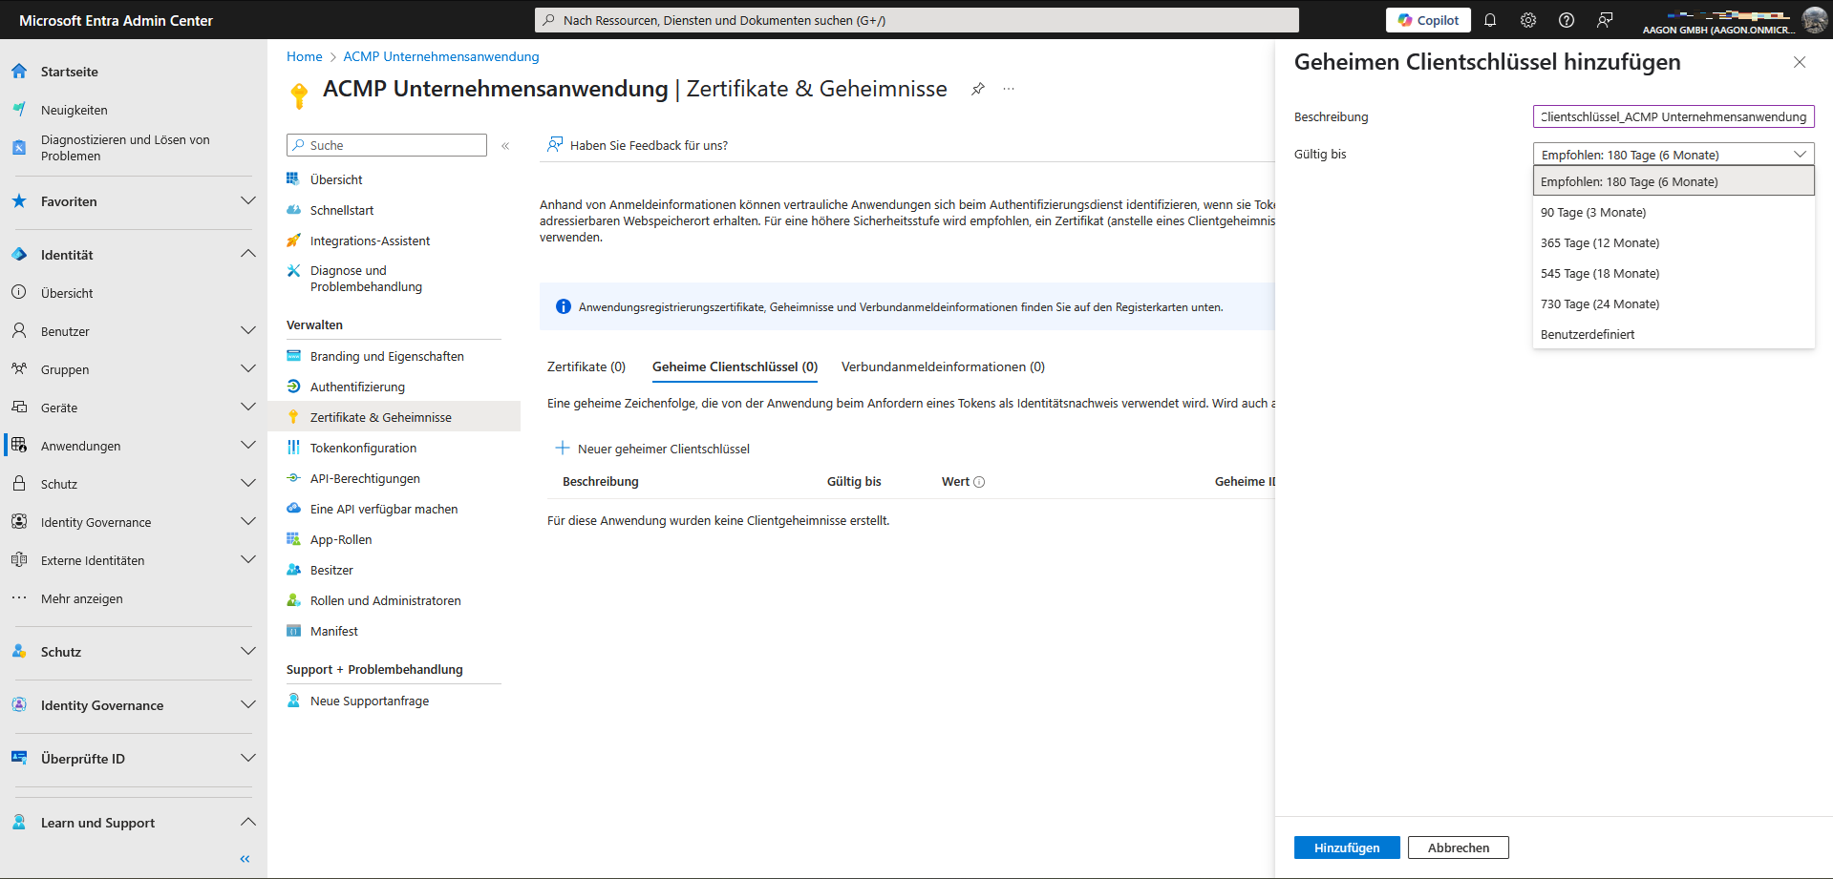Viewport: 1833px width, 879px height.
Task: Open API-Berechtigungen in the menu
Action: point(365,479)
